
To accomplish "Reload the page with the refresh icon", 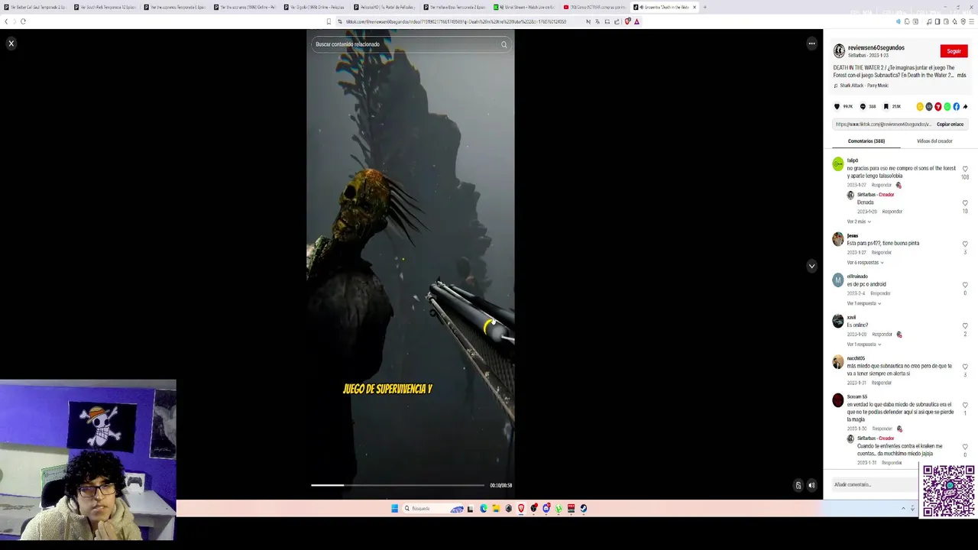I will pos(23,21).
